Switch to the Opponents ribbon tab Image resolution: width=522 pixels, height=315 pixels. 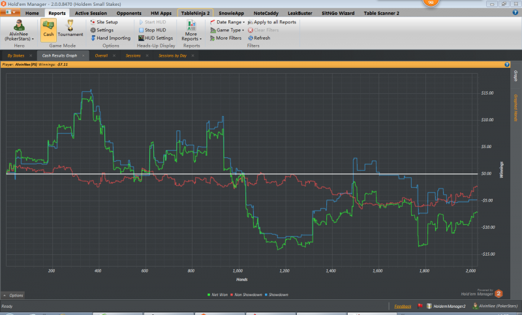[129, 13]
